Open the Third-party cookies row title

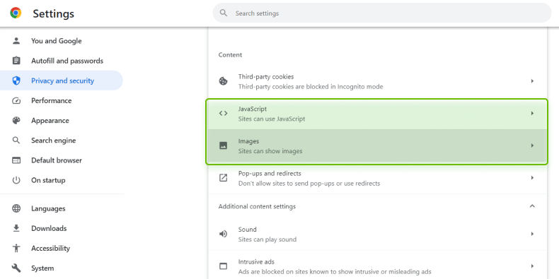[x=266, y=76]
